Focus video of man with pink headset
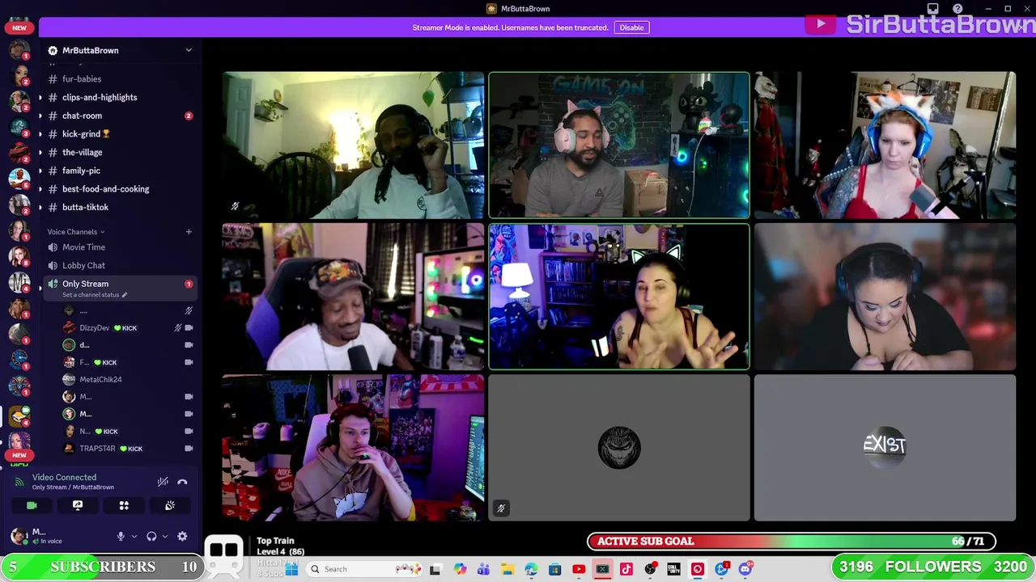 coord(619,145)
